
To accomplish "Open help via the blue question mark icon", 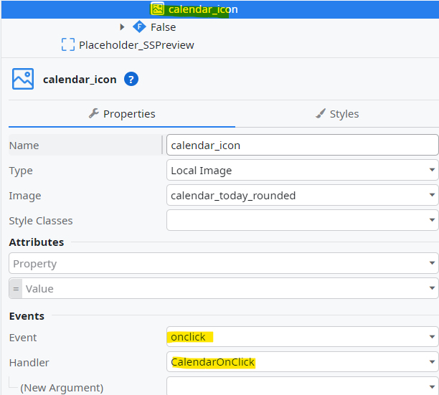I will [131, 79].
